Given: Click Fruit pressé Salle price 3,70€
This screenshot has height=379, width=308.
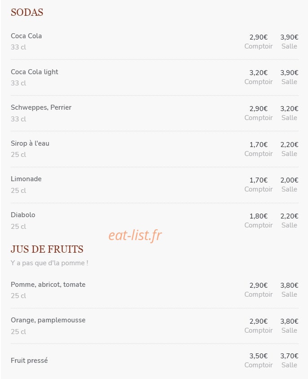Looking at the screenshot, I should tap(289, 356).
